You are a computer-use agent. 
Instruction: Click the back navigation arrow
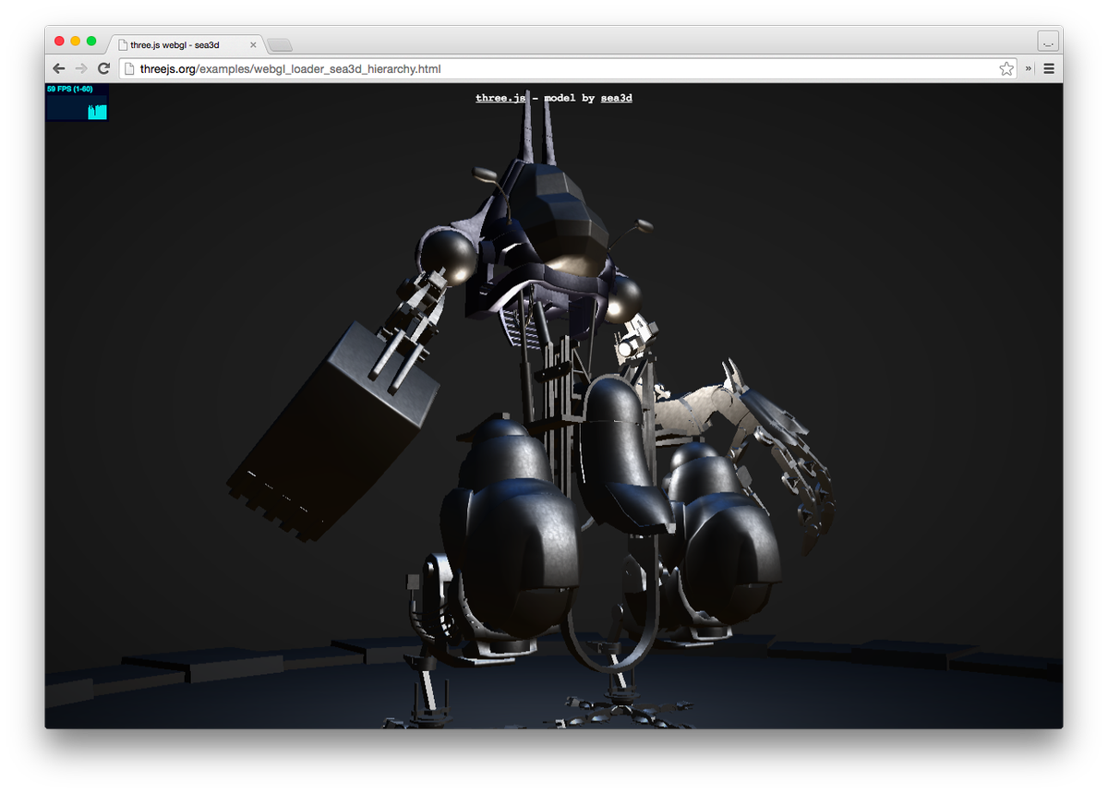coord(58,67)
